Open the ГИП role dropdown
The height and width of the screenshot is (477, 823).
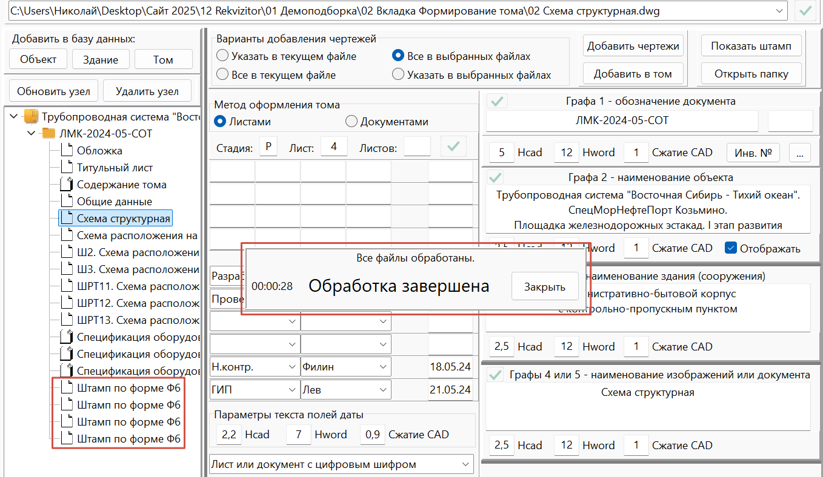point(293,389)
